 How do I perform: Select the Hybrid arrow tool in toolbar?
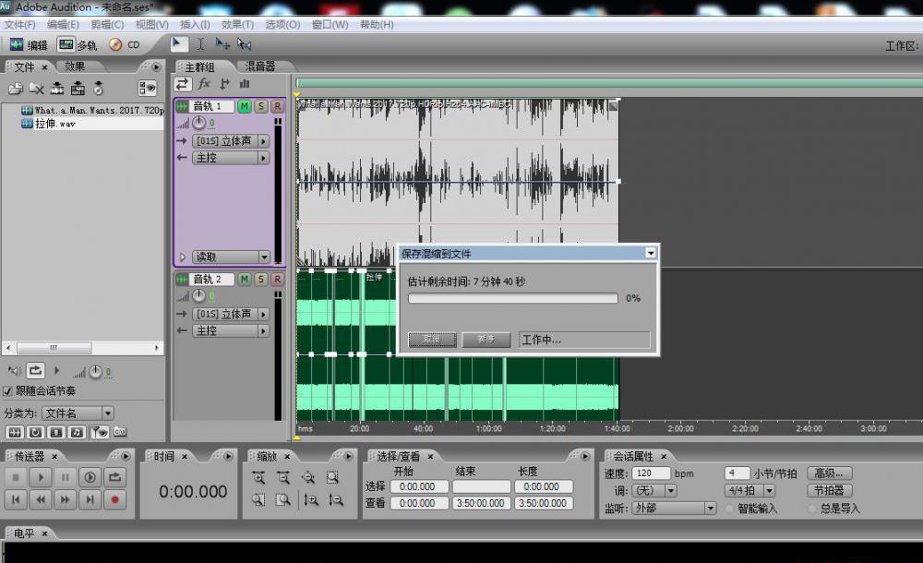[178, 44]
